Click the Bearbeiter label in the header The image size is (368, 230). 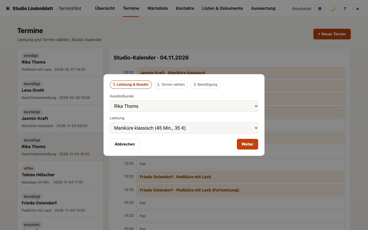pos(302,9)
